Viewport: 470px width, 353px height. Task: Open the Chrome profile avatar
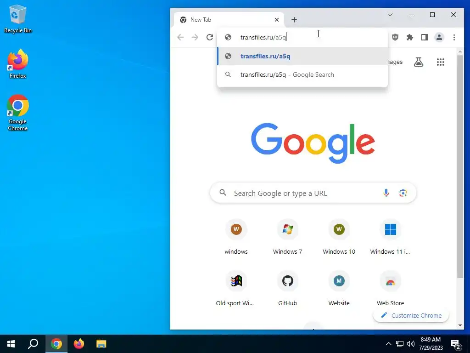pos(439,37)
